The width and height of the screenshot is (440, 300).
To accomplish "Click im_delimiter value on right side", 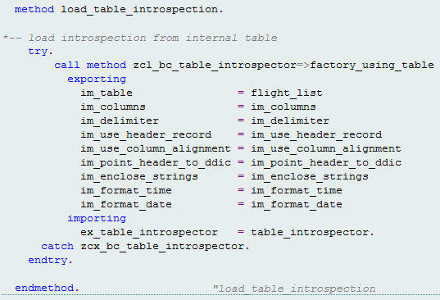I will pos(290,120).
